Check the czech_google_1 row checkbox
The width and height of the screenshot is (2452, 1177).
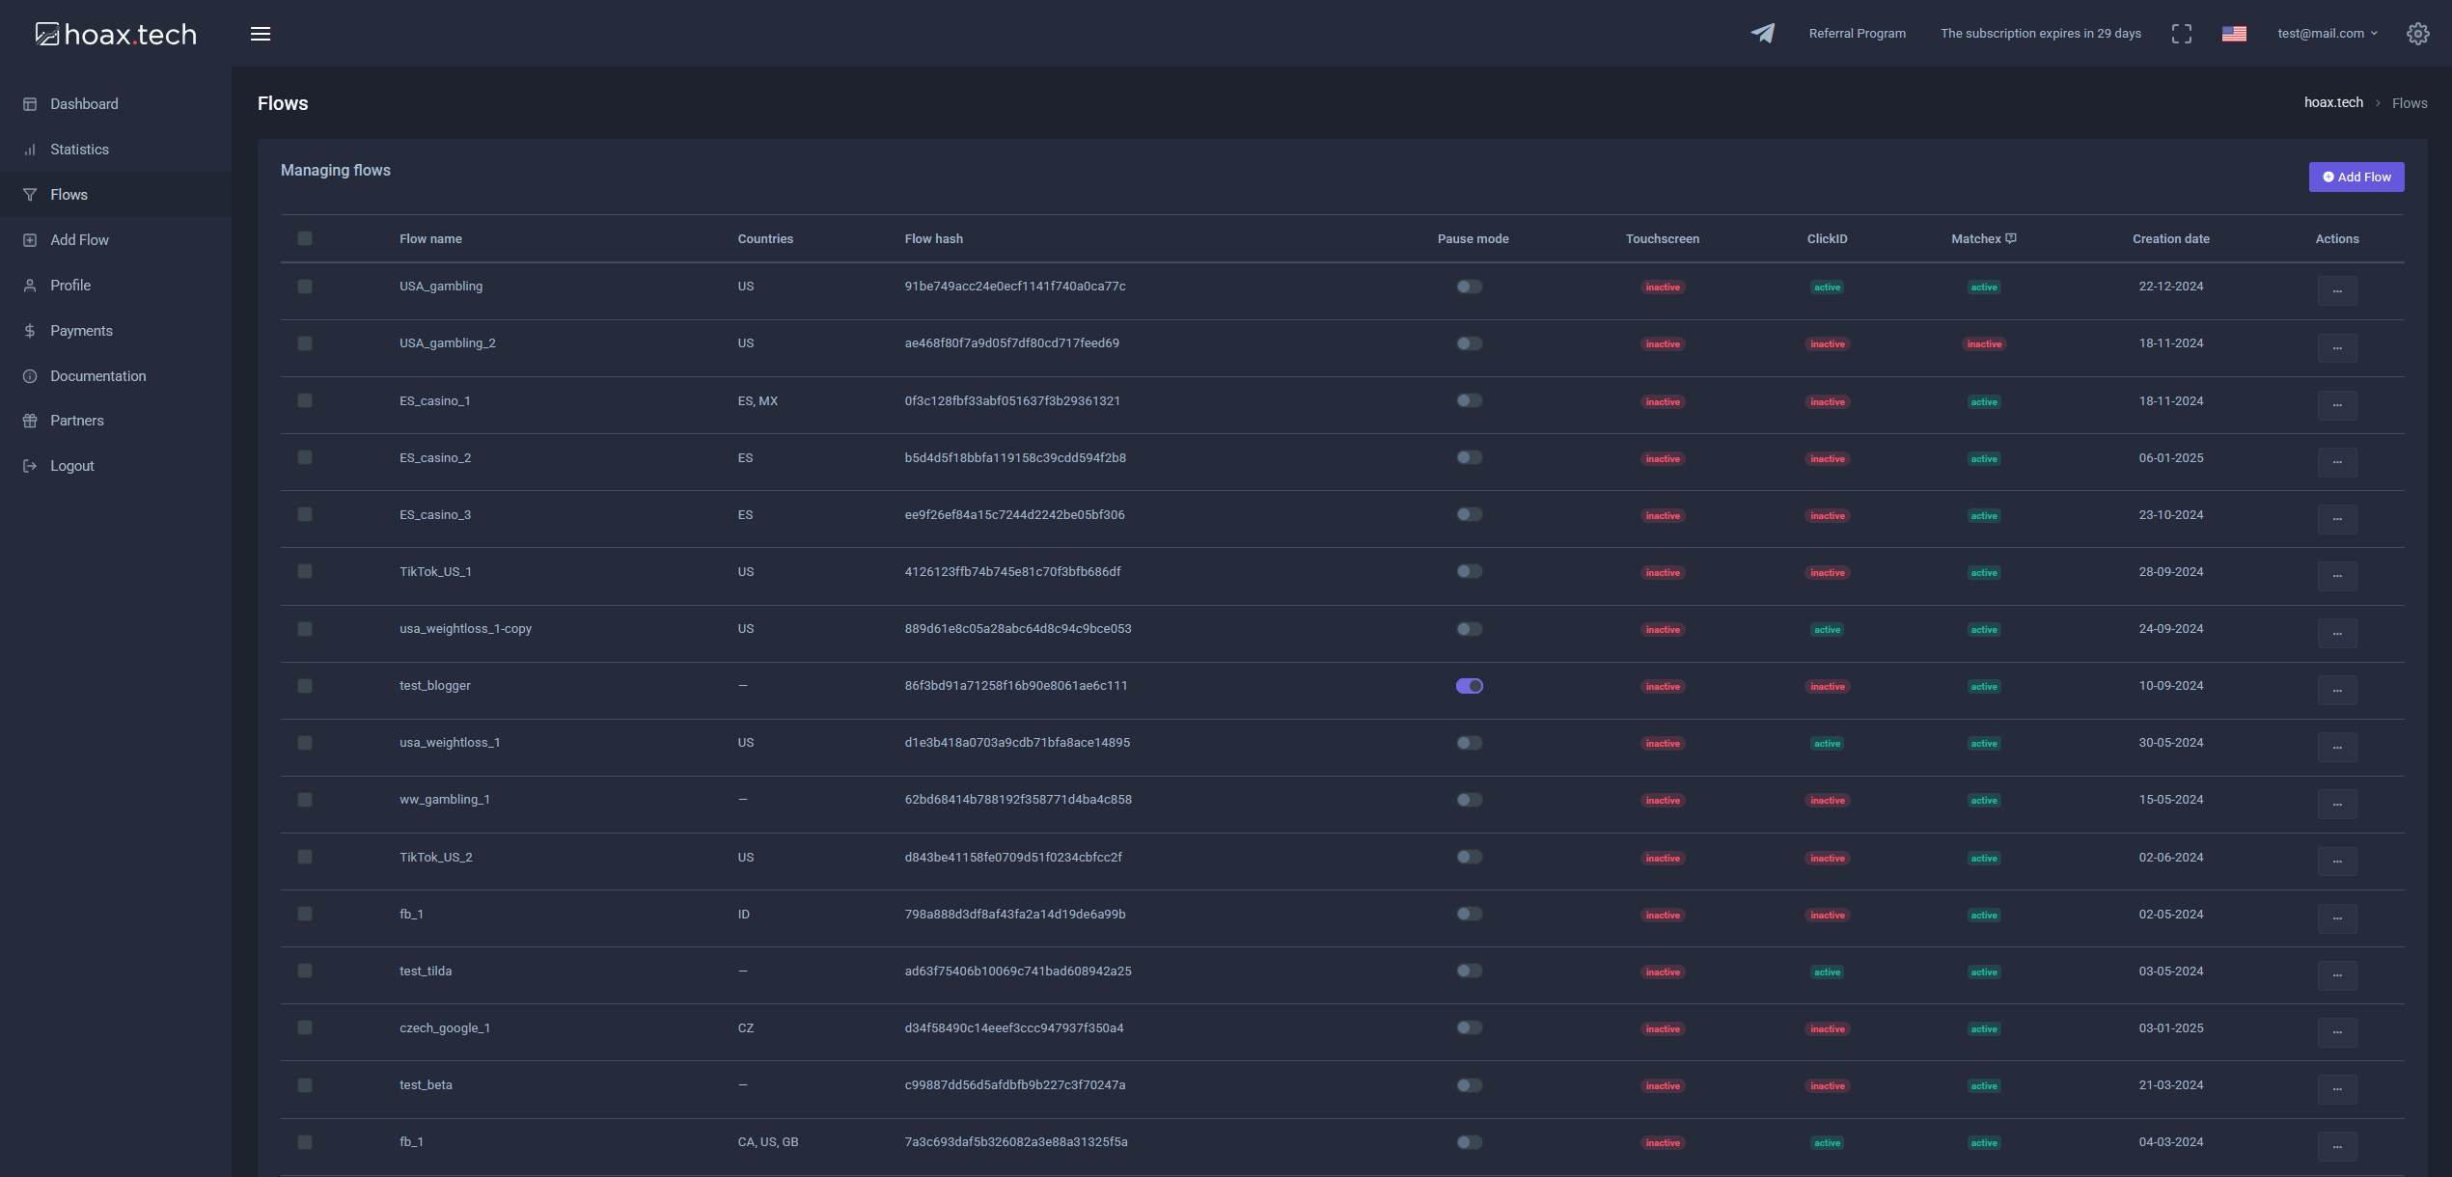click(305, 1027)
